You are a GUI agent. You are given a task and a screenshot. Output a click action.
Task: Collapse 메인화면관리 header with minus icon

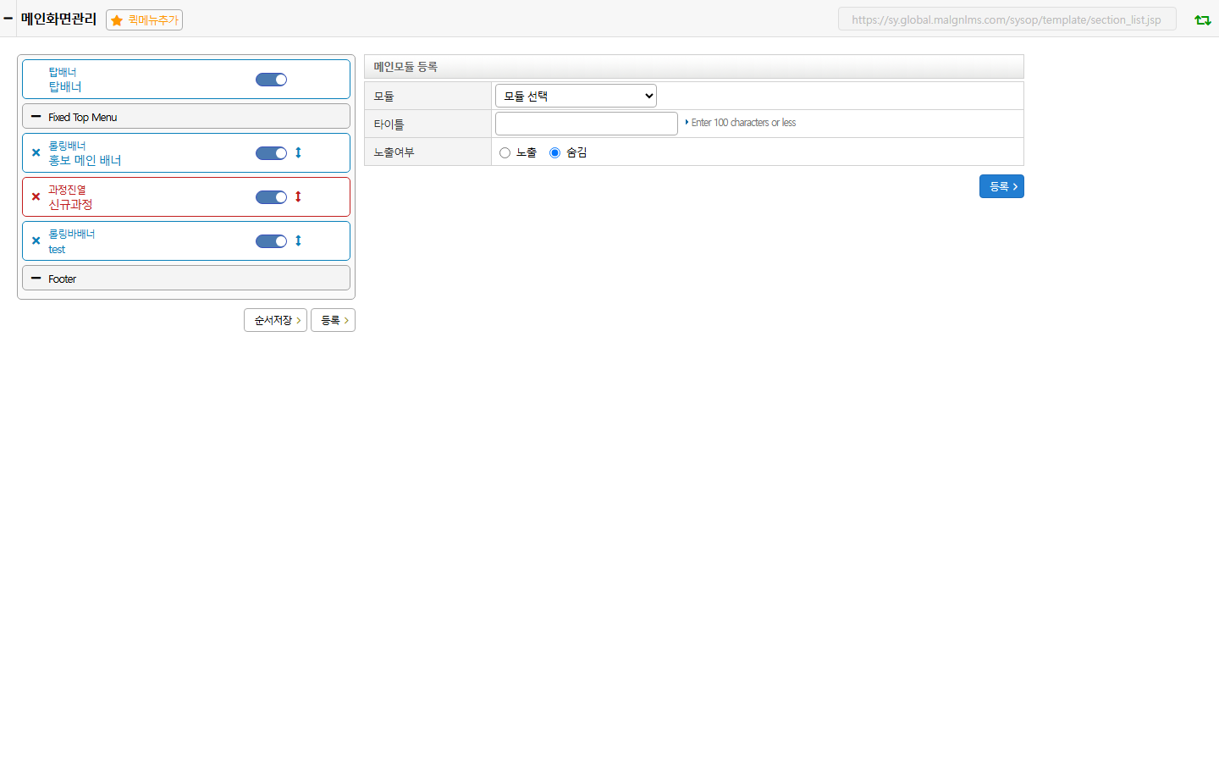pos(8,19)
